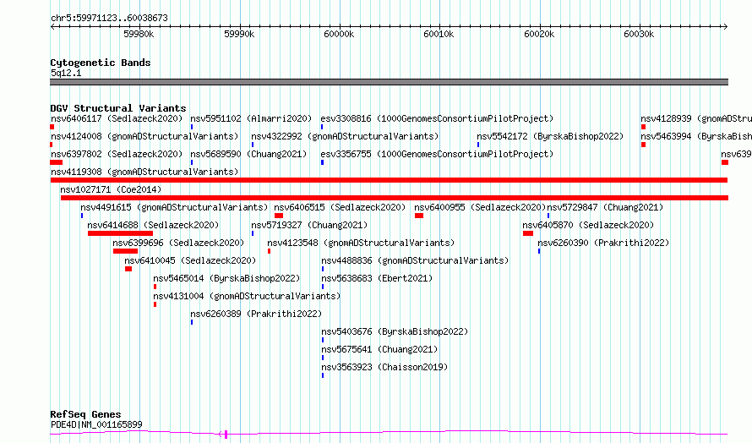Screen dimensions: 752x443
Task: Click red marker under nsv5463994
Action: point(643,145)
